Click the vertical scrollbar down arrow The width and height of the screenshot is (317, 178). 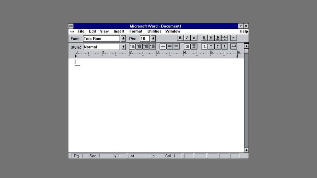[246, 150]
